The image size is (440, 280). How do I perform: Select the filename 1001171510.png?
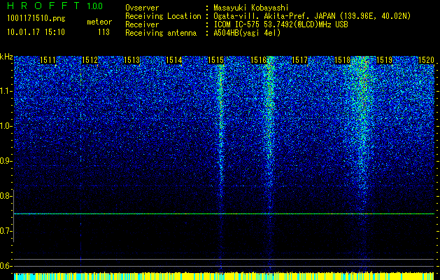pos(36,19)
